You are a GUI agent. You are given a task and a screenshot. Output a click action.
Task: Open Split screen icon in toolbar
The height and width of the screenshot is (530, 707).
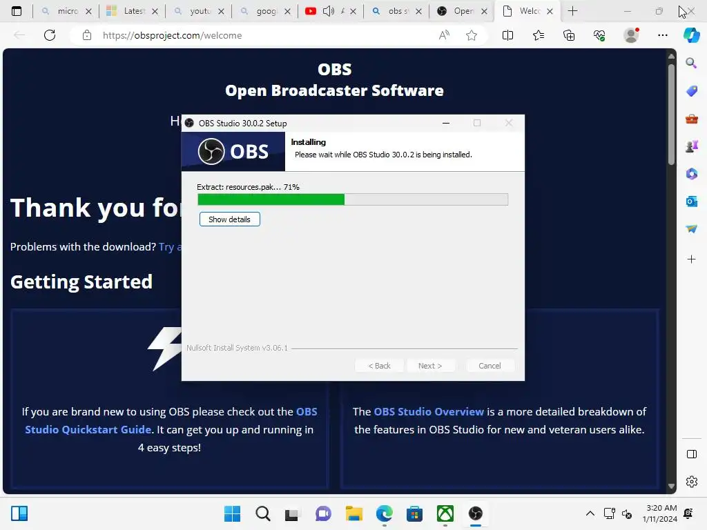pyautogui.click(x=507, y=35)
